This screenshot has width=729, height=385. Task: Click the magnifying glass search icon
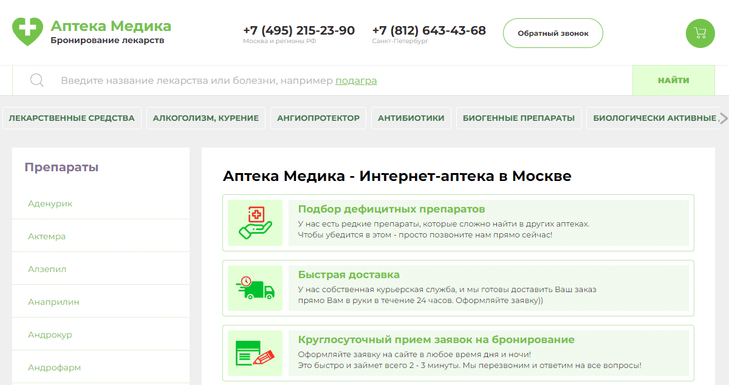37,80
